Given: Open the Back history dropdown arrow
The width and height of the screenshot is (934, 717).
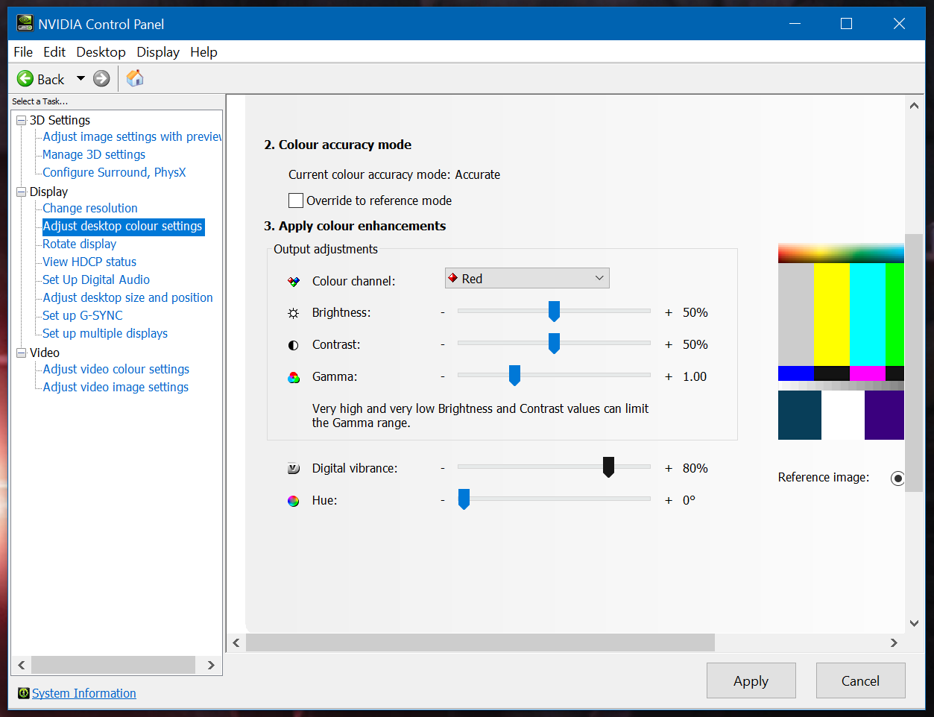Looking at the screenshot, I should click(81, 79).
